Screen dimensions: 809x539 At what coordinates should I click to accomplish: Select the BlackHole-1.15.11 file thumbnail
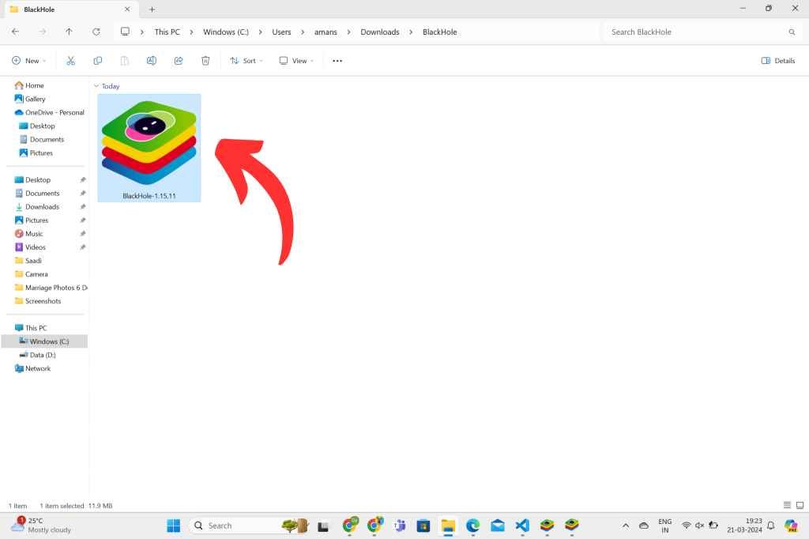149,146
